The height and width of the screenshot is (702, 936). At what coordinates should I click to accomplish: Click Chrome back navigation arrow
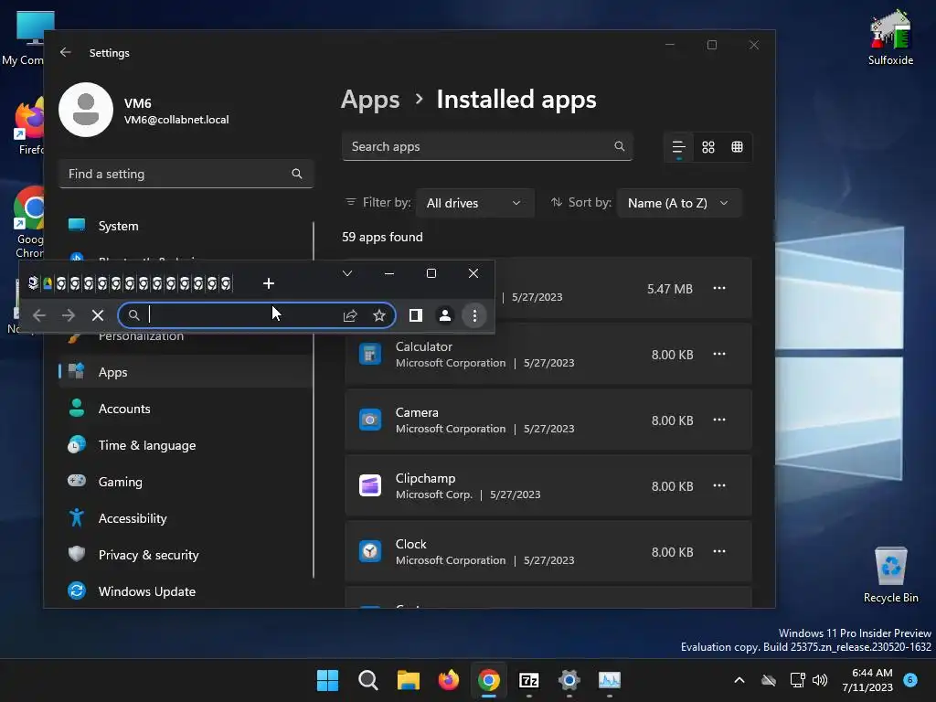point(39,315)
